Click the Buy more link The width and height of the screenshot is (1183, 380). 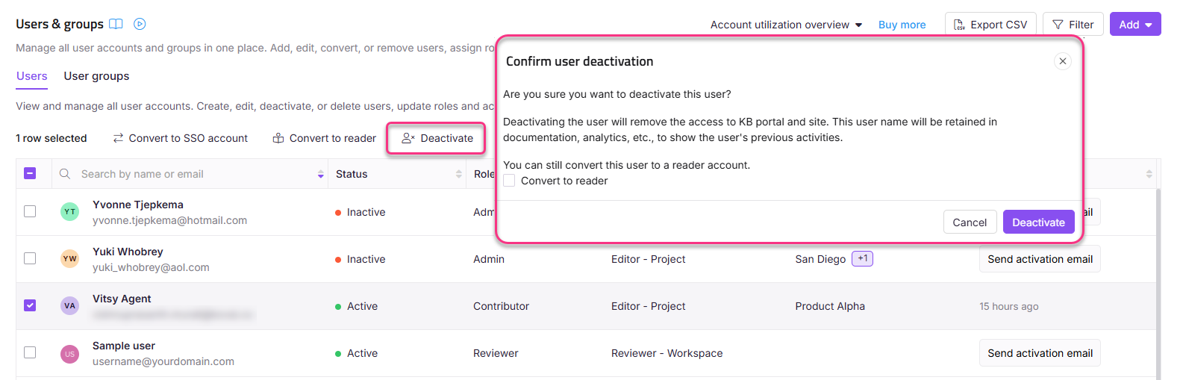pos(902,25)
